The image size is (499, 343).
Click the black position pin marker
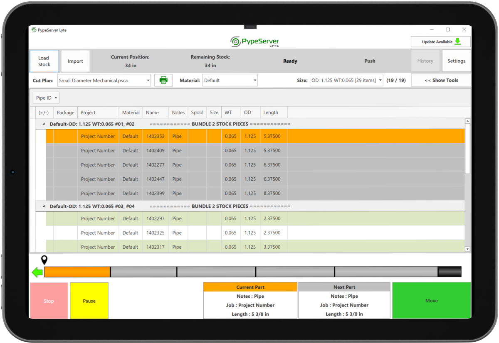[44, 260]
